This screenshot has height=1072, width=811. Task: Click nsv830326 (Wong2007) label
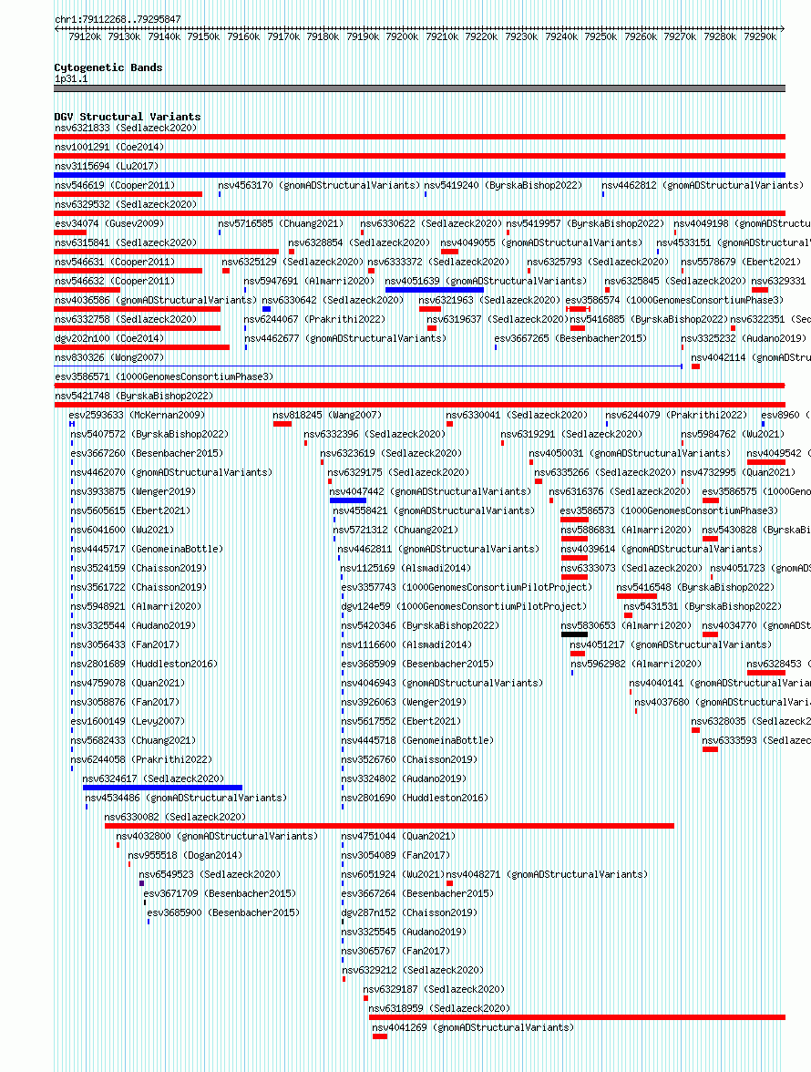click(109, 357)
